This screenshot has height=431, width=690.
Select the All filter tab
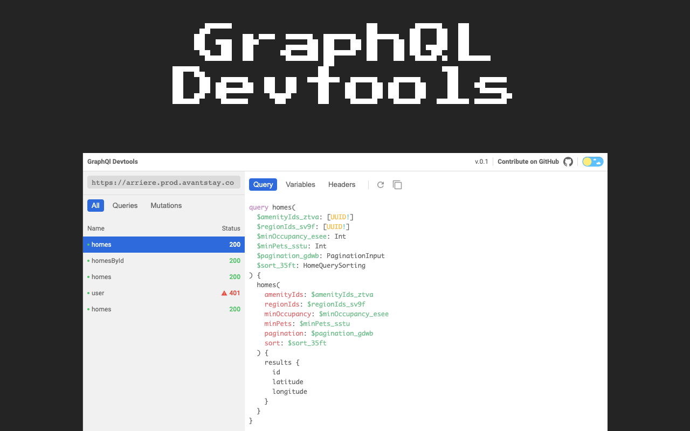click(95, 205)
